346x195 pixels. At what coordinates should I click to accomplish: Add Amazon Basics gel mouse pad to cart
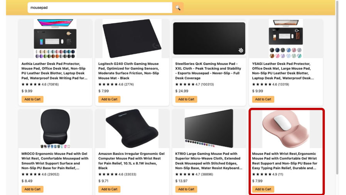click(x=109, y=189)
